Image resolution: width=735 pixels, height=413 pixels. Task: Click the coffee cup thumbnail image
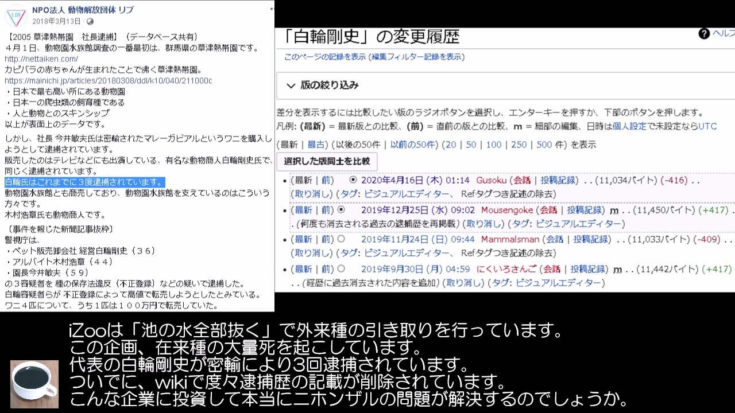click(x=34, y=384)
